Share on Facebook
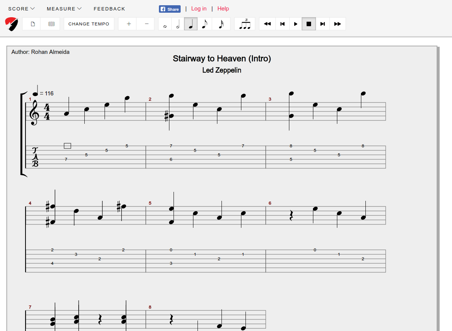 click(x=170, y=9)
